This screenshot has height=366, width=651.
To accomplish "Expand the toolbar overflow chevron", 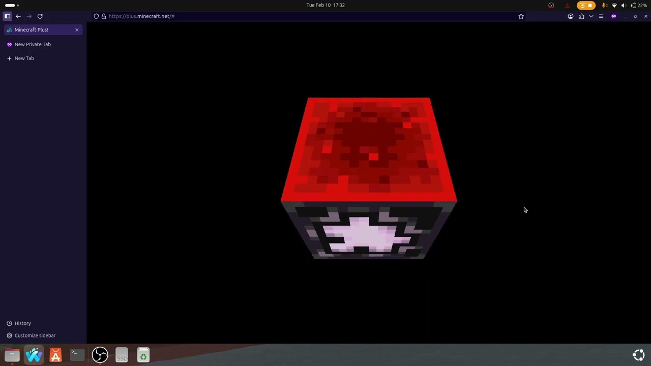I will [x=591, y=16].
